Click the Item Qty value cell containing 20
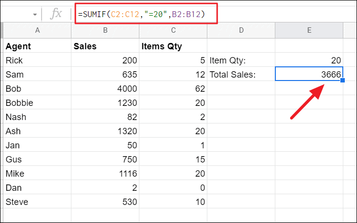Screen dimensions: 357x223 pyautogui.click(x=309, y=61)
